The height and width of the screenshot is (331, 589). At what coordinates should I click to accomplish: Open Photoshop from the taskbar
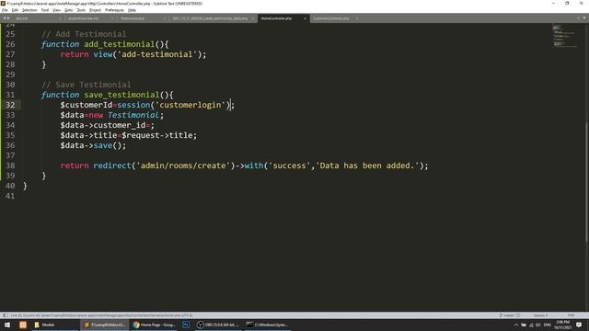186,325
